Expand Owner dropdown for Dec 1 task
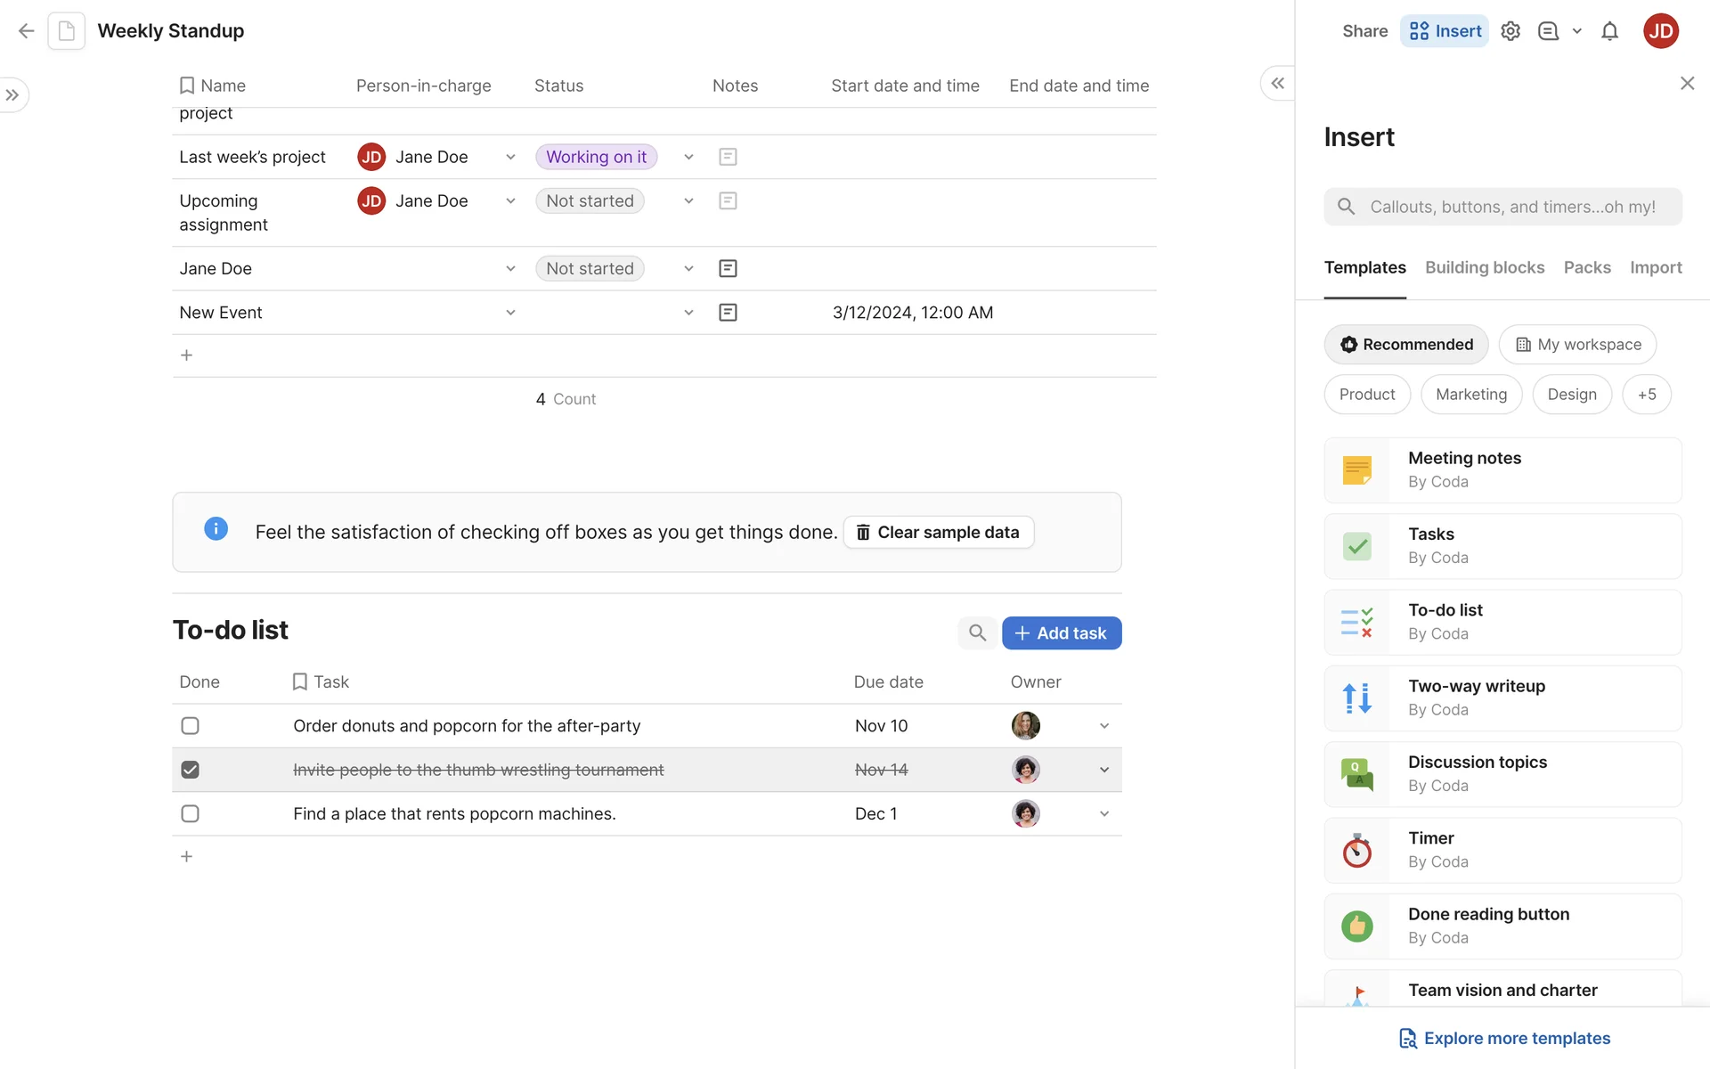Screen dimensions: 1710x1069 coord(1103,813)
